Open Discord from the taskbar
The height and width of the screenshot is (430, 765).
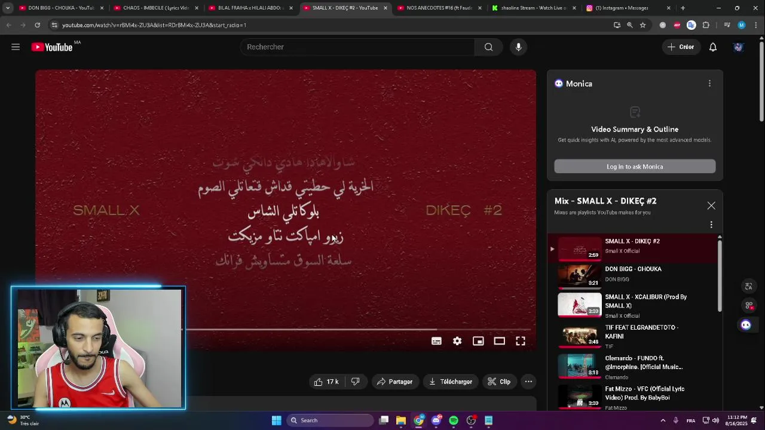tap(436, 420)
